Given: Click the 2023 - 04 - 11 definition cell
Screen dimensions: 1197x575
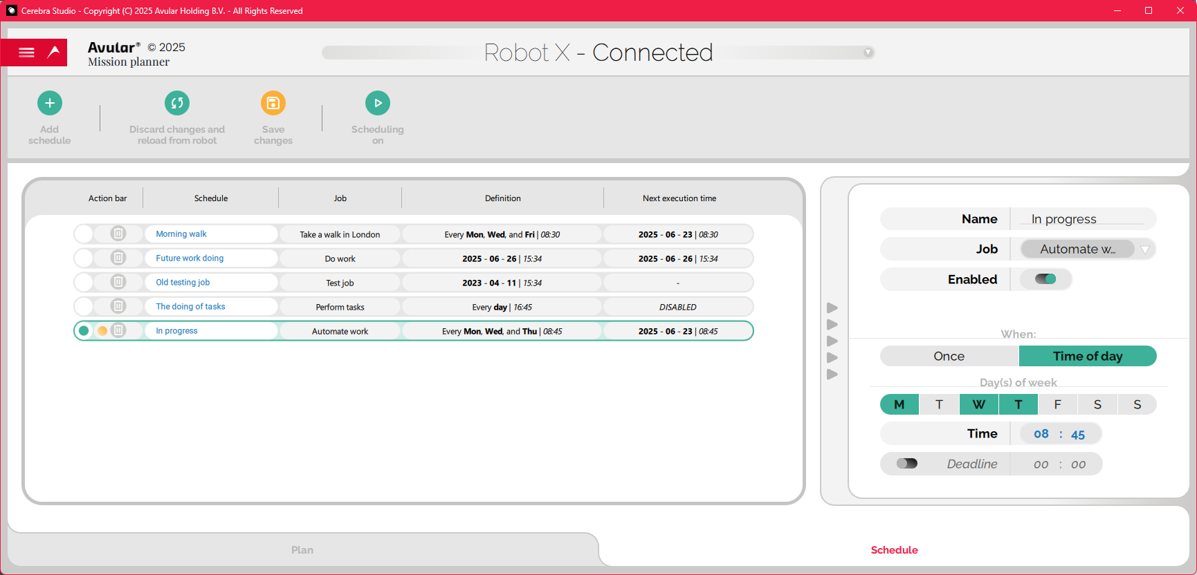Looking at the screenshot, I should point(502,283).
